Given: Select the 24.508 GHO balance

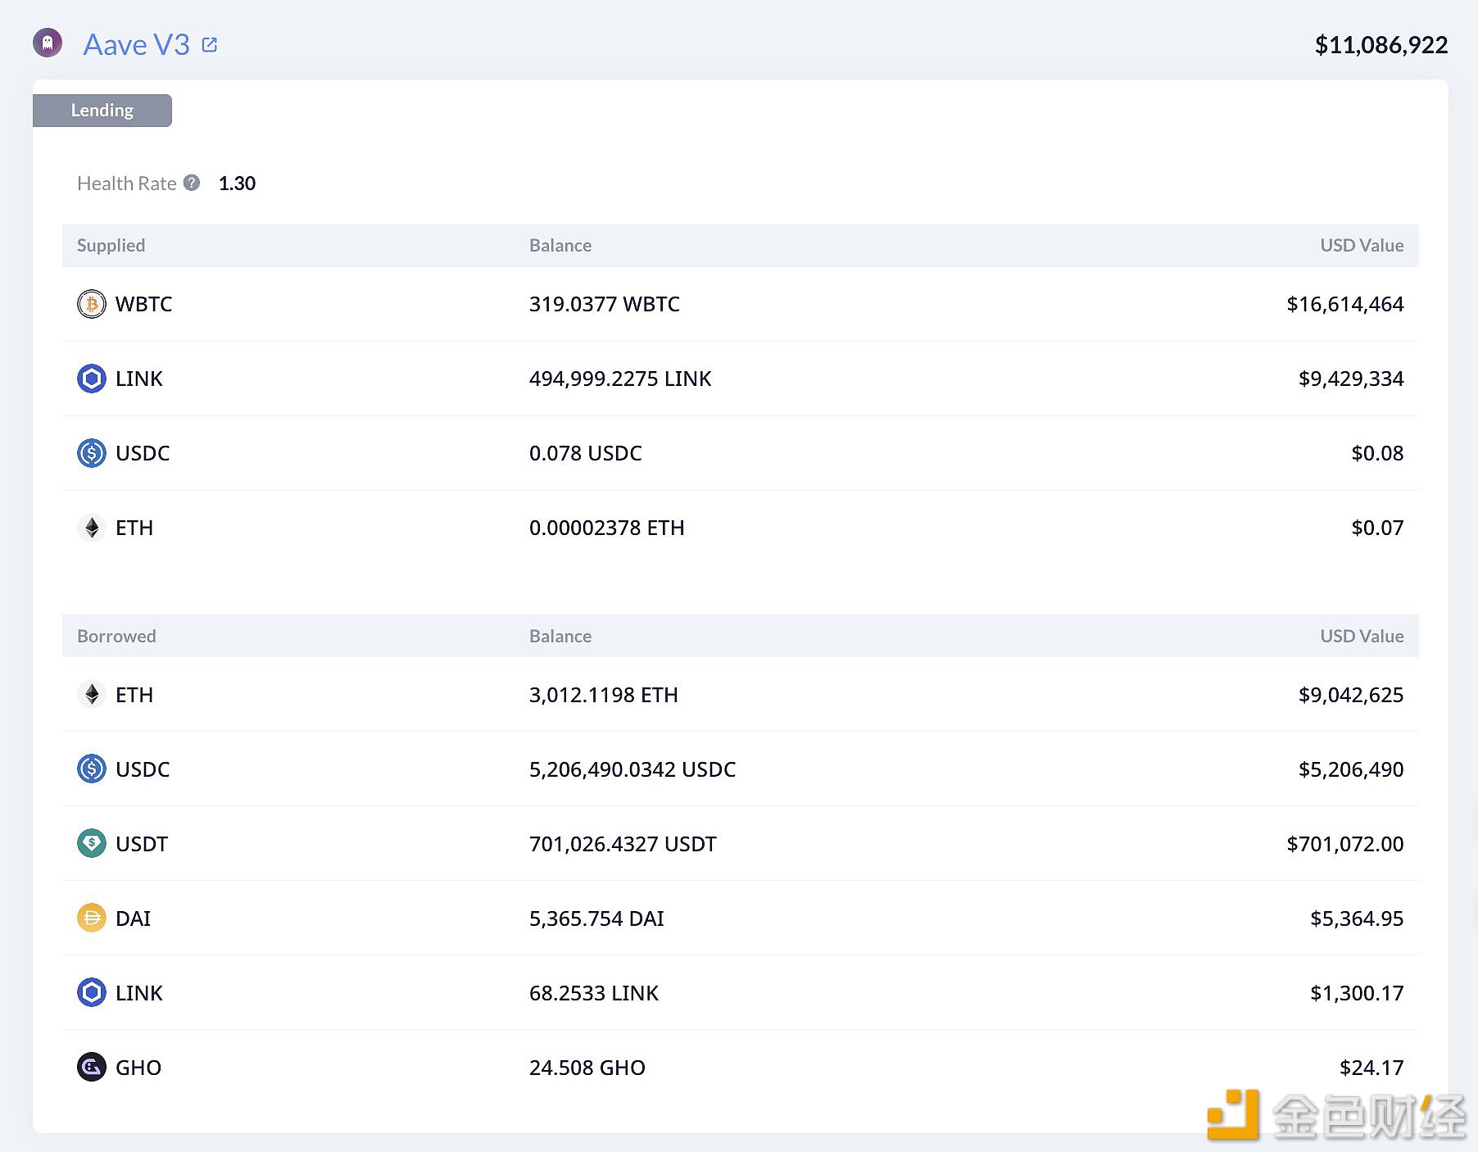Looking at the screenshot, I should [x=587, y=1068].
